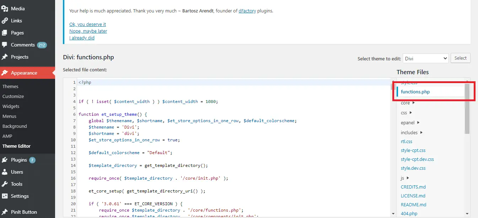Switch to the Customize menu item

[13, 96]
